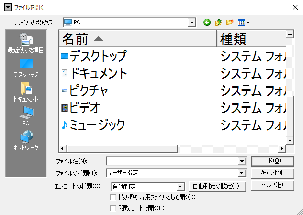Open 自動判定の設定 settings
303x215 pixels.
(x=218, y=186)
